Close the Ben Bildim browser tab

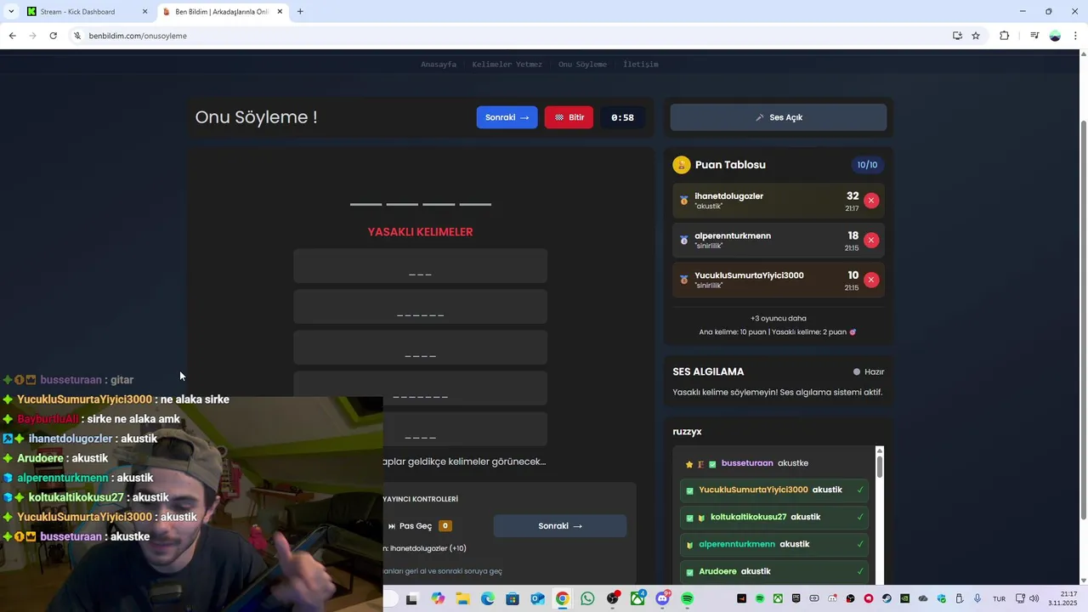tap(280, 12)
